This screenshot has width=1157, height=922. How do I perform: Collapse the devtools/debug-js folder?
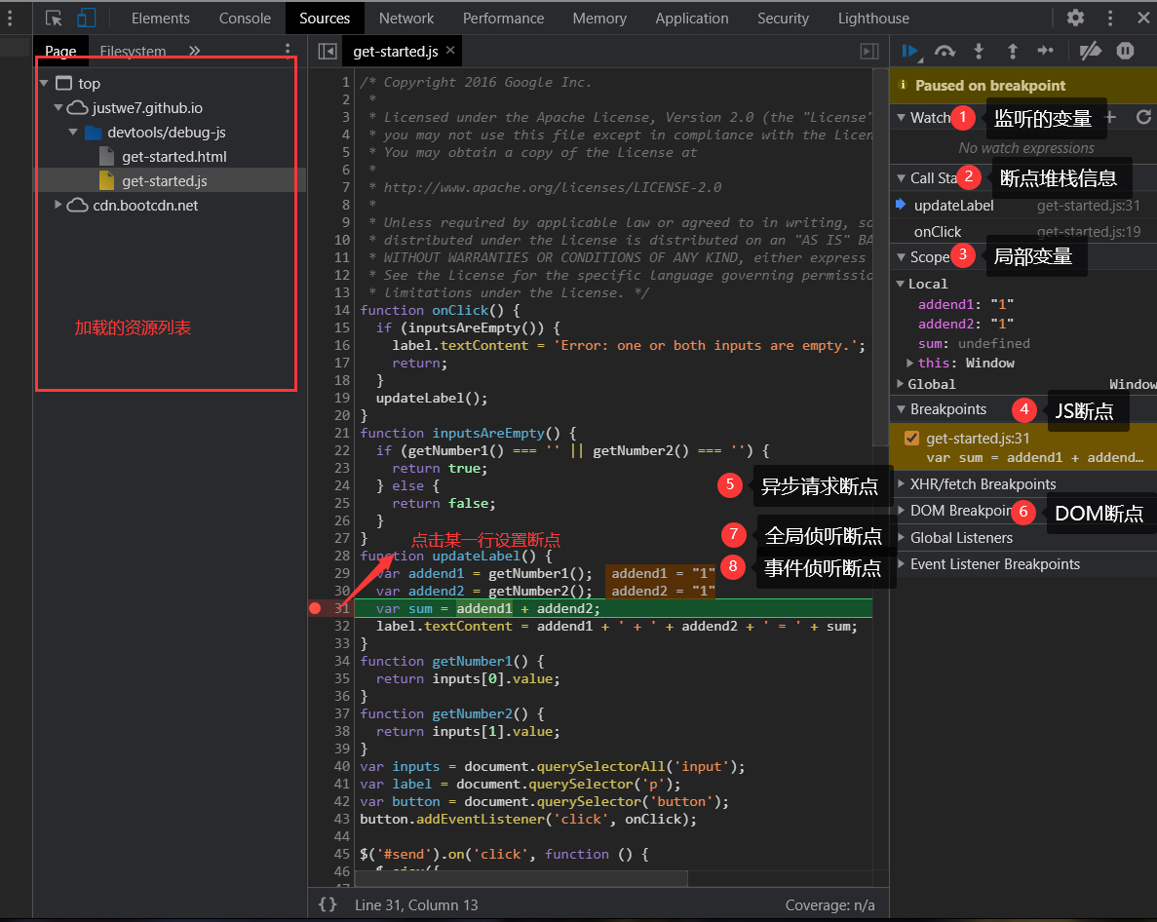point(73,132)
